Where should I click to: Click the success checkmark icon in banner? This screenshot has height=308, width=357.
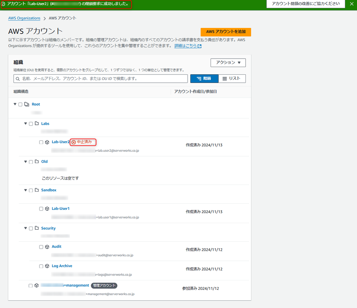[x=3, y=4]
